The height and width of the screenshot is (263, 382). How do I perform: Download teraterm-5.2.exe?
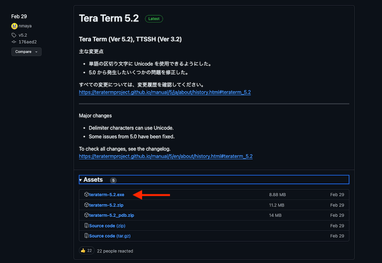click(107, 195)
